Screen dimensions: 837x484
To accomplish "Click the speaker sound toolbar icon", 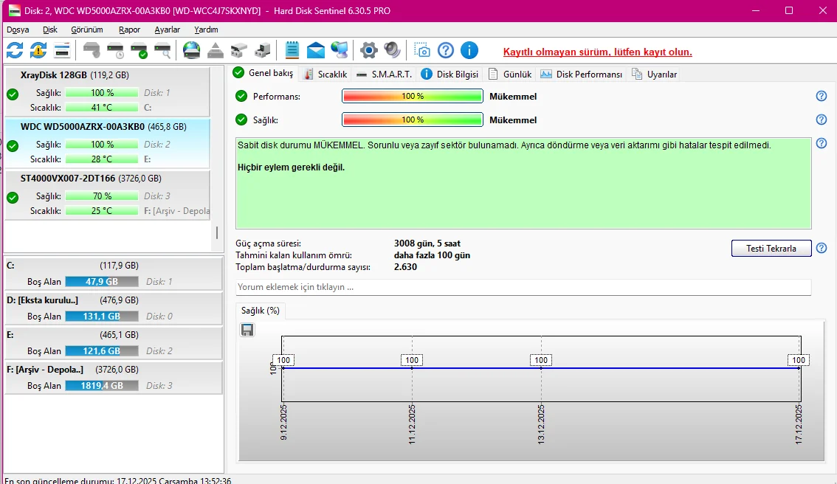I will [x=392, y=50].
